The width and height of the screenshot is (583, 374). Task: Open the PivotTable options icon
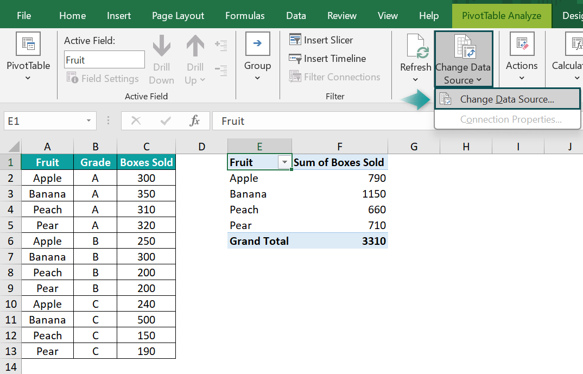point(28,43)
